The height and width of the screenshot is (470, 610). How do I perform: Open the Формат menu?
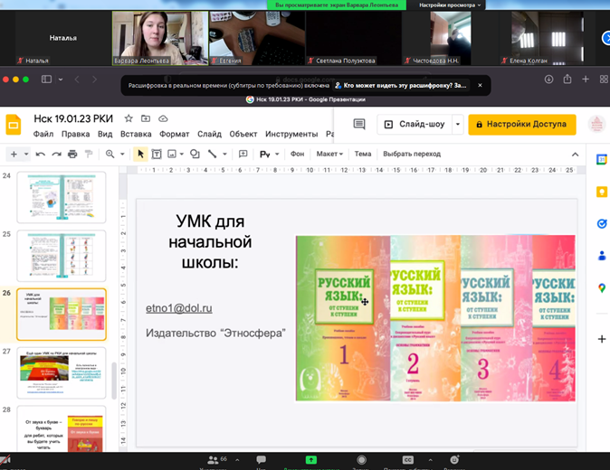174,134
